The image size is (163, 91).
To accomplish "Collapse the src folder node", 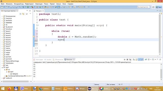I will pos(5,70).
